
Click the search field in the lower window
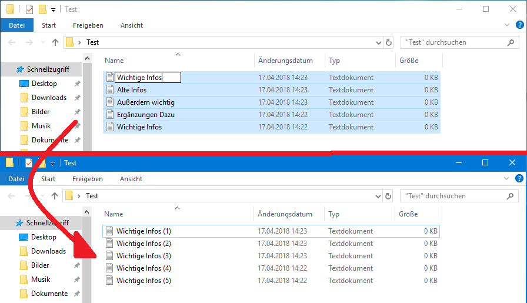453,196
